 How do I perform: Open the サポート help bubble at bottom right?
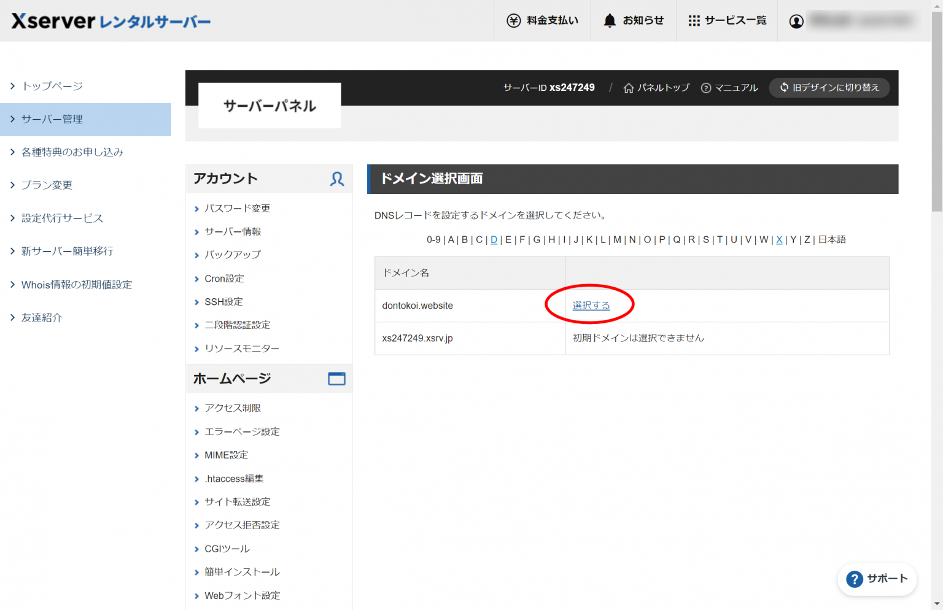(877, 579)
